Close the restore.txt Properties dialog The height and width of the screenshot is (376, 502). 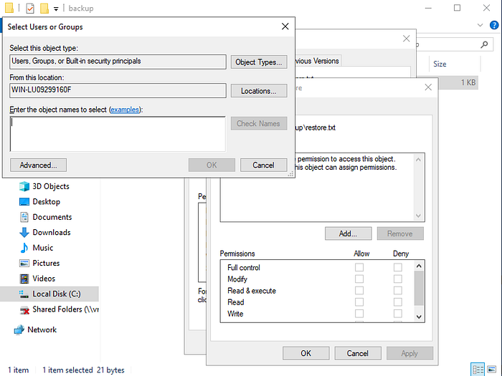tap(407, 39)
